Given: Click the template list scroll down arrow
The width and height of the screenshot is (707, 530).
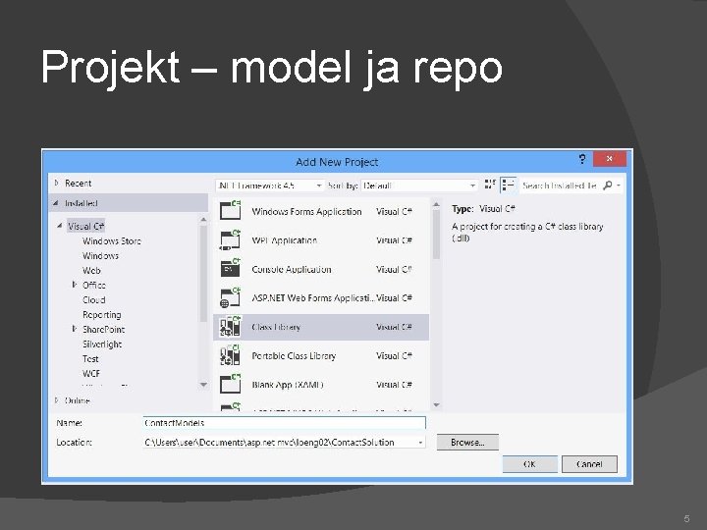Looking at the screenshot, I should (x=436, y=404).
